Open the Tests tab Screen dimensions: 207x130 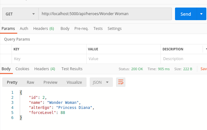point(98,28)
